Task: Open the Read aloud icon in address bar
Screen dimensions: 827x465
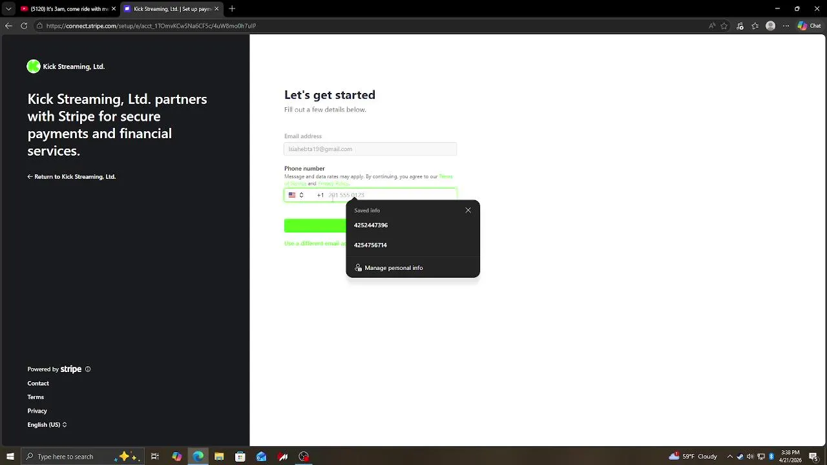Action: pyautogui.click(x=712, y=26)
